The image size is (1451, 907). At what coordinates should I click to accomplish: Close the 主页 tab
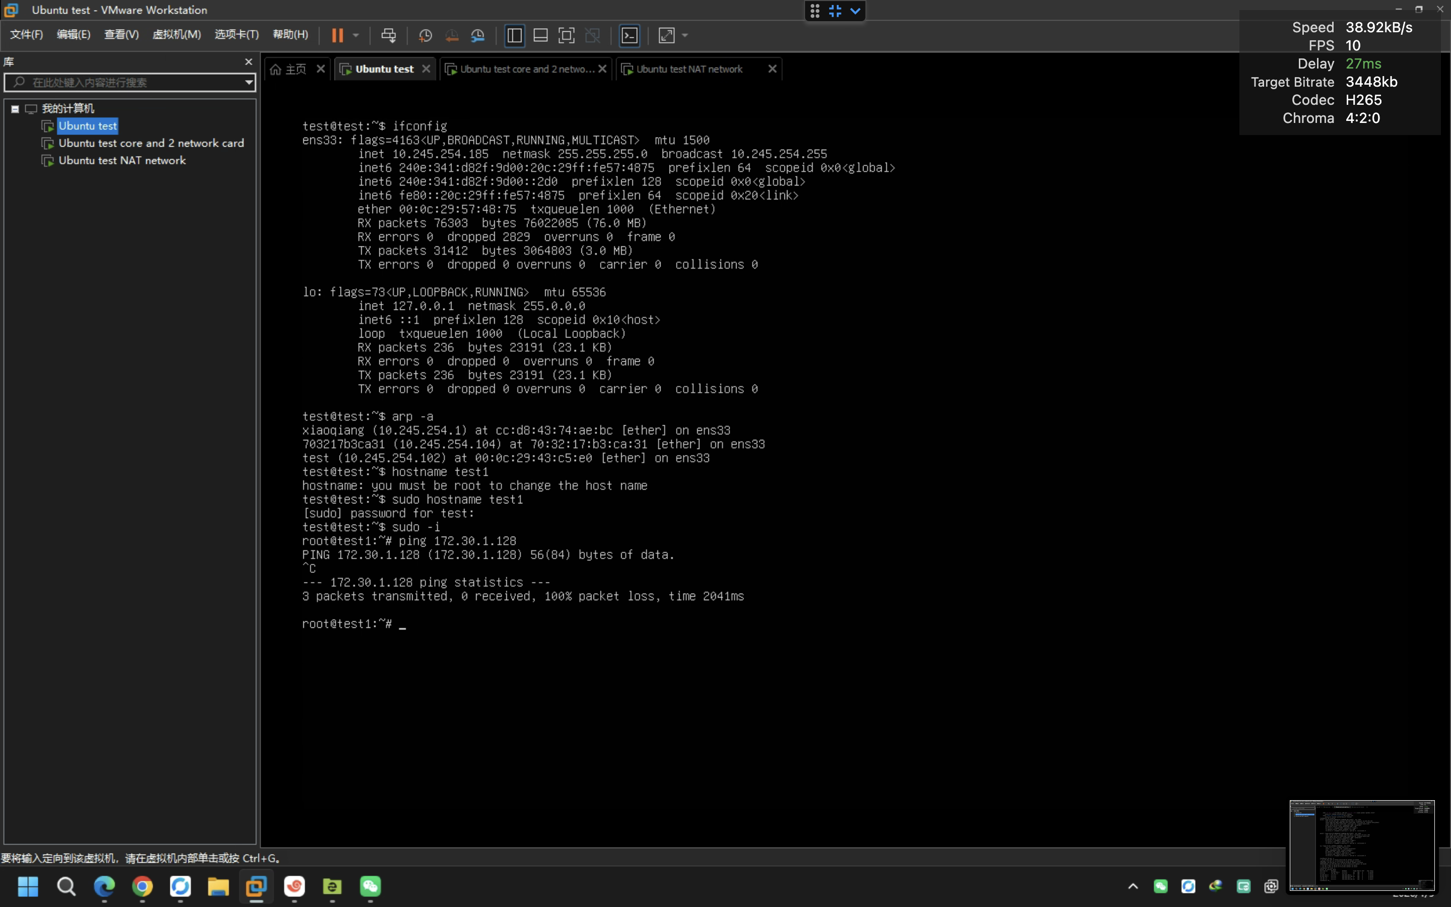click(320, 69)
